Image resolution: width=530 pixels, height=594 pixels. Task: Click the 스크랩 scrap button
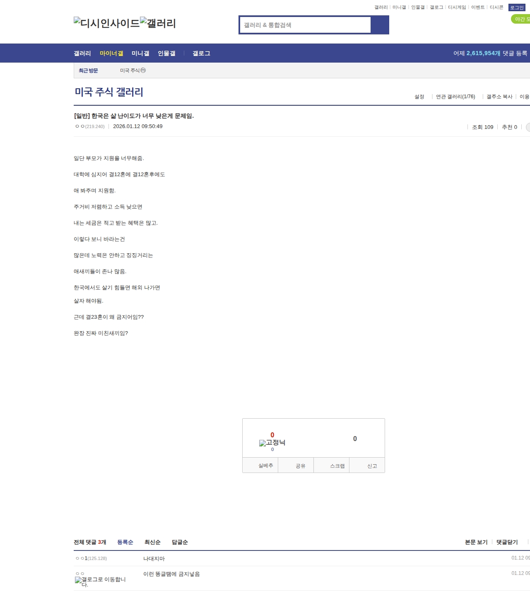(337, 466)
